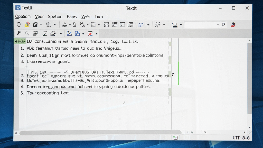Click the black slanted tag icon
This screenshot has height=148, width=263.
tap(35, 25)
